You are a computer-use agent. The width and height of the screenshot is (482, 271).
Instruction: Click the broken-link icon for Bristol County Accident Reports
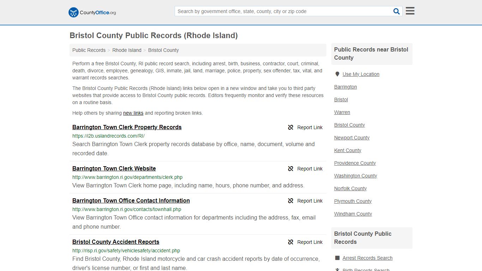coord(291,242)
